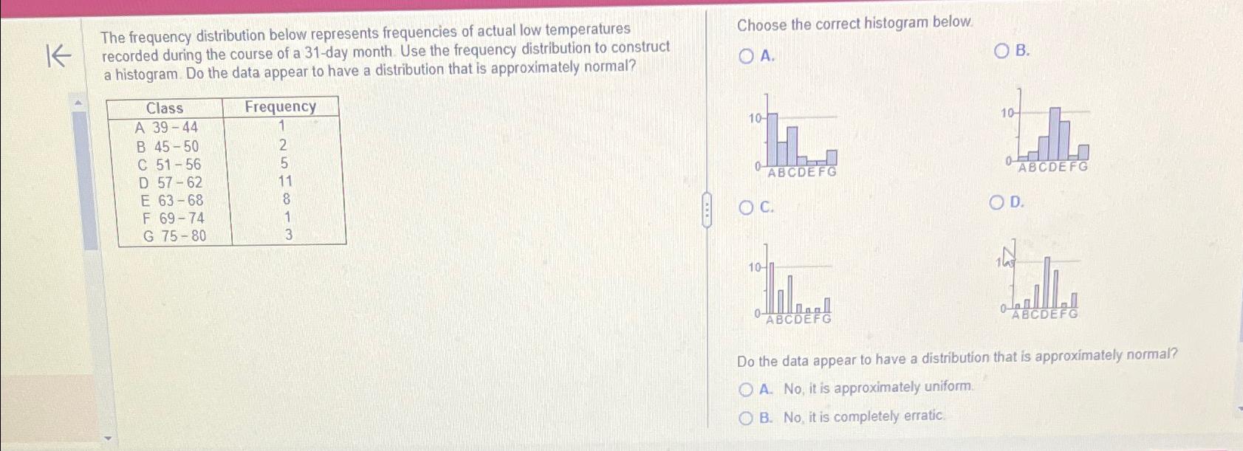This screenshot has height=451, width=1243.
Task: Select radio button D for the histogram choice
Action: click(999, 203)
